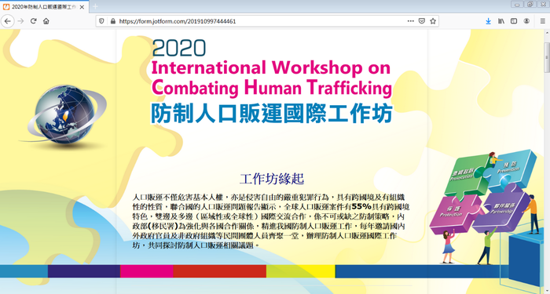Click the bold 55% figure in paragraph
This screenshot has height=294, width=550.
click(x=361, y=205)
